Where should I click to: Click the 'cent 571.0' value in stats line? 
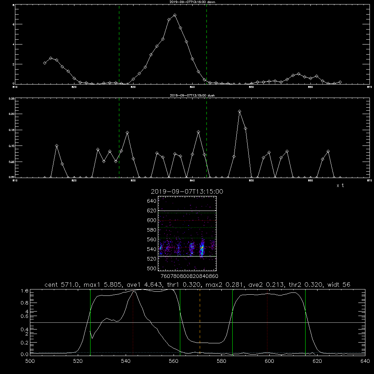(x=63, y=285)
